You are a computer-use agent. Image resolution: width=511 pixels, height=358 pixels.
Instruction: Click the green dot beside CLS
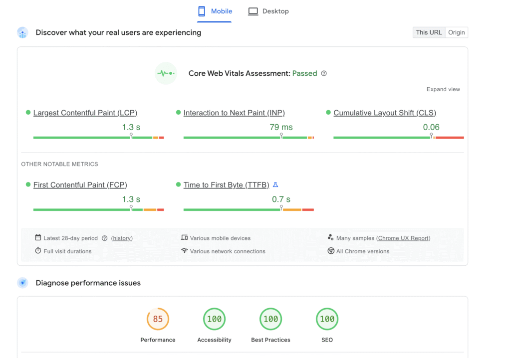328,112
